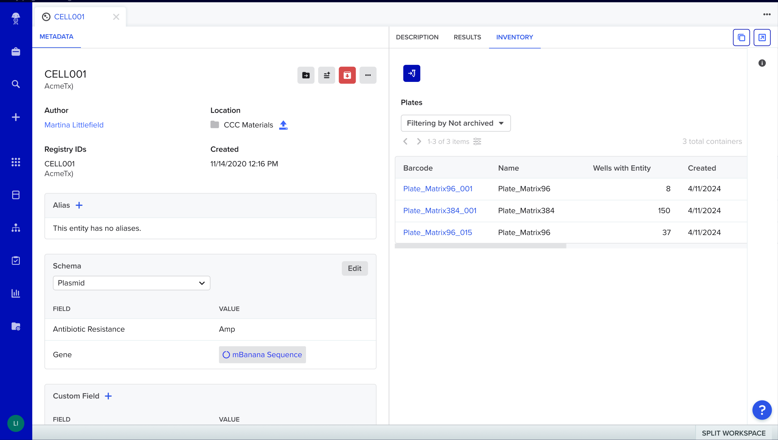
Task: Click the Barcode column header
Action: click(x=418, y=168)
